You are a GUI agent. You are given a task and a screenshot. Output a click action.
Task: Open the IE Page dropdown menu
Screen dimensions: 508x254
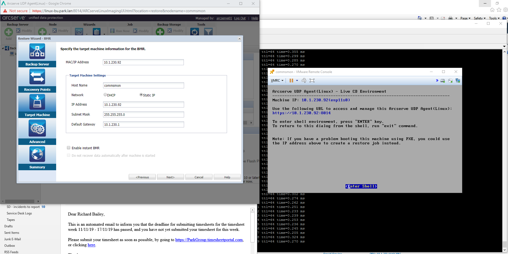tap(465, 18)
